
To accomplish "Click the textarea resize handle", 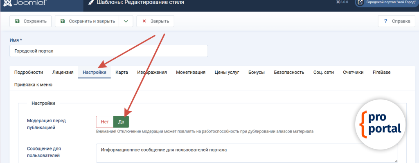I will point(395,161).
